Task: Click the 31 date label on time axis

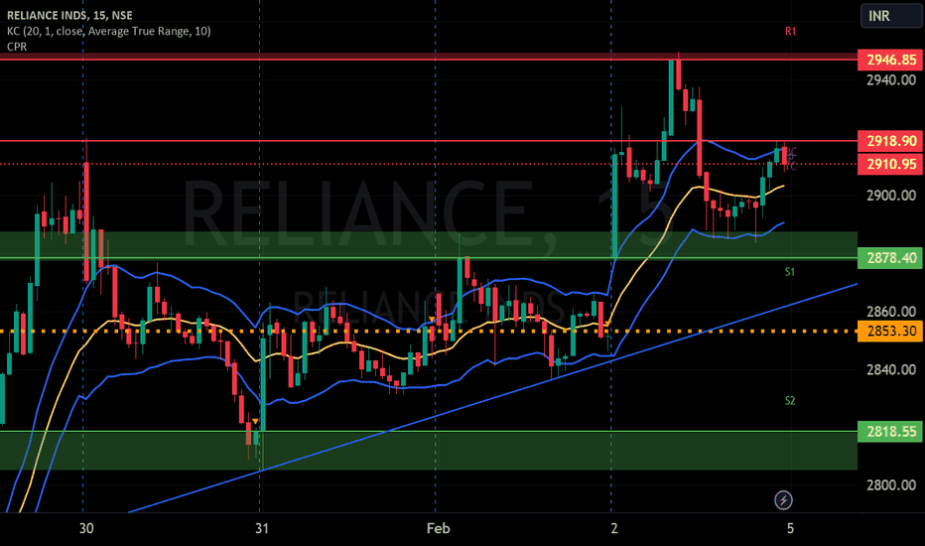Action: tap(262, 528)
